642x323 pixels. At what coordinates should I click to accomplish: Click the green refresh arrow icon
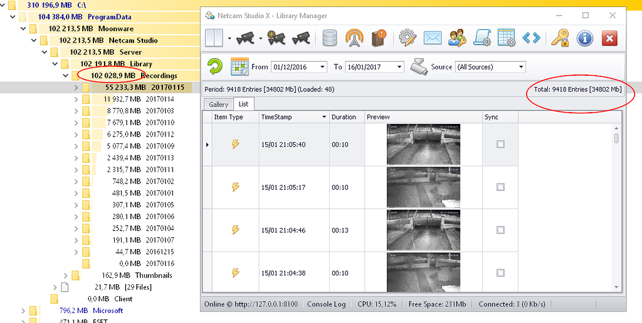[216, 66]
